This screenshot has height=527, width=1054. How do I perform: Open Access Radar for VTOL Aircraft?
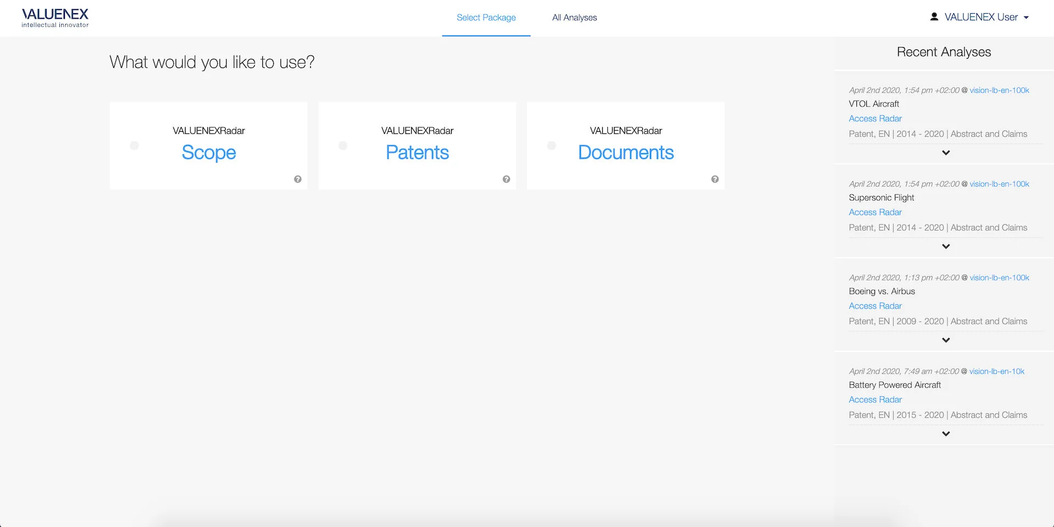pos(875,118)
